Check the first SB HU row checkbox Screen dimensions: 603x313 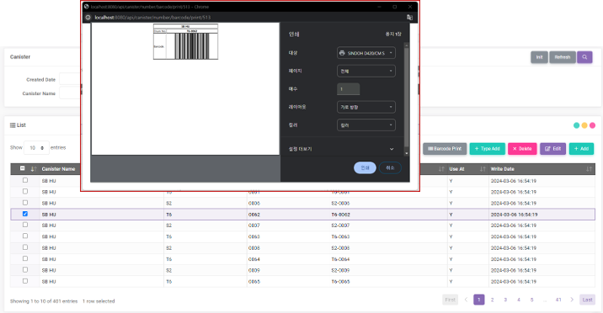(25, 180)
